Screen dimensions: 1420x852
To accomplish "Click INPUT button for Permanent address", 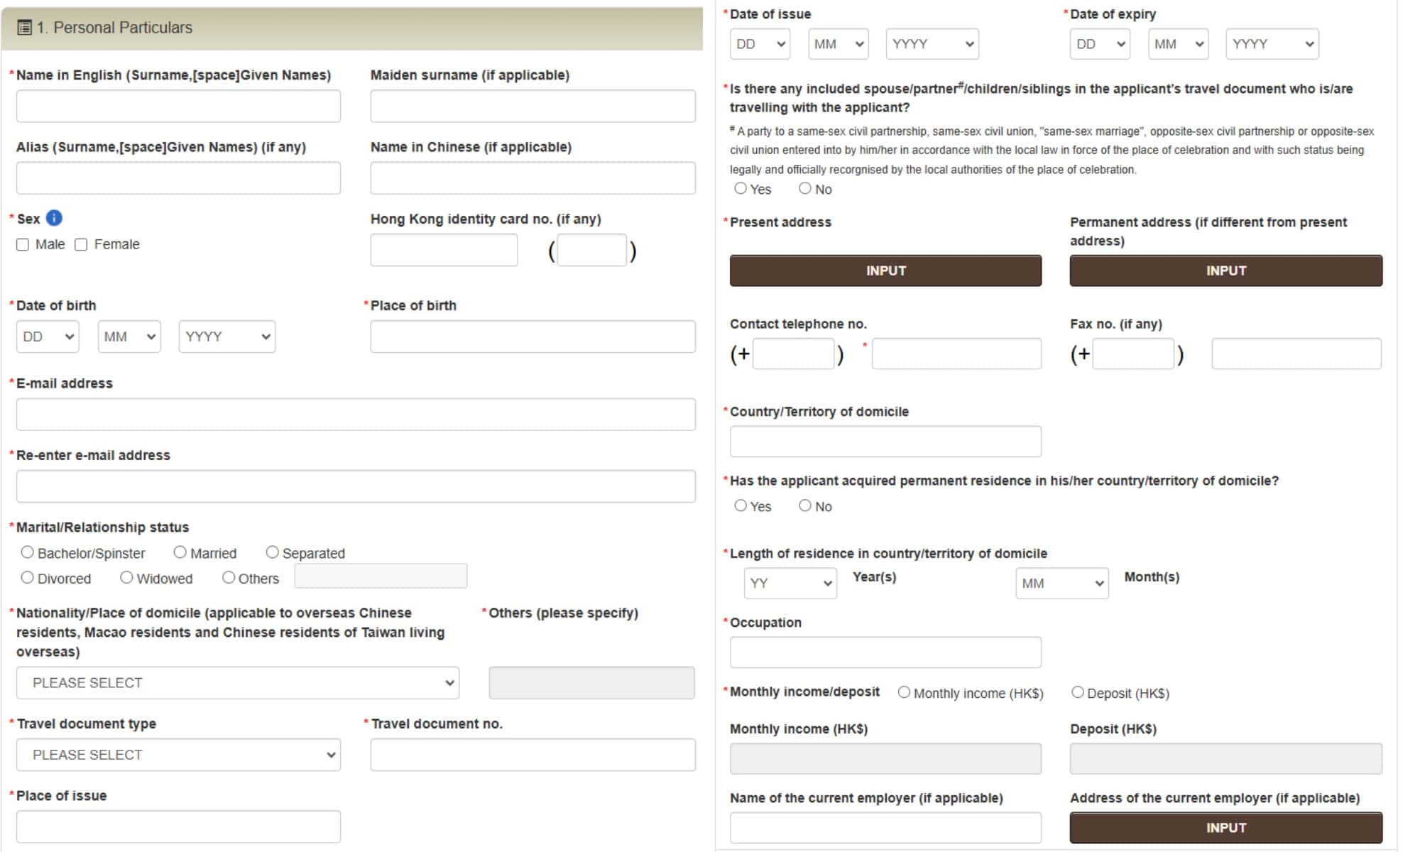I will click(1225, 271).
